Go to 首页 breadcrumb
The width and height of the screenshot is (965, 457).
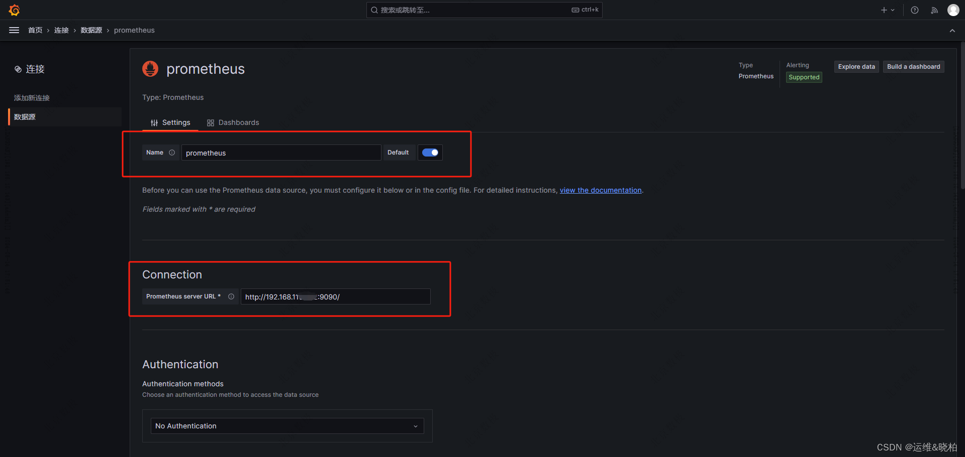coord(35,30)
